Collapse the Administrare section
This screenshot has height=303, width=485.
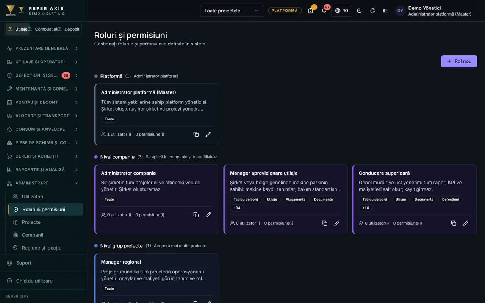tap(43, 183)
